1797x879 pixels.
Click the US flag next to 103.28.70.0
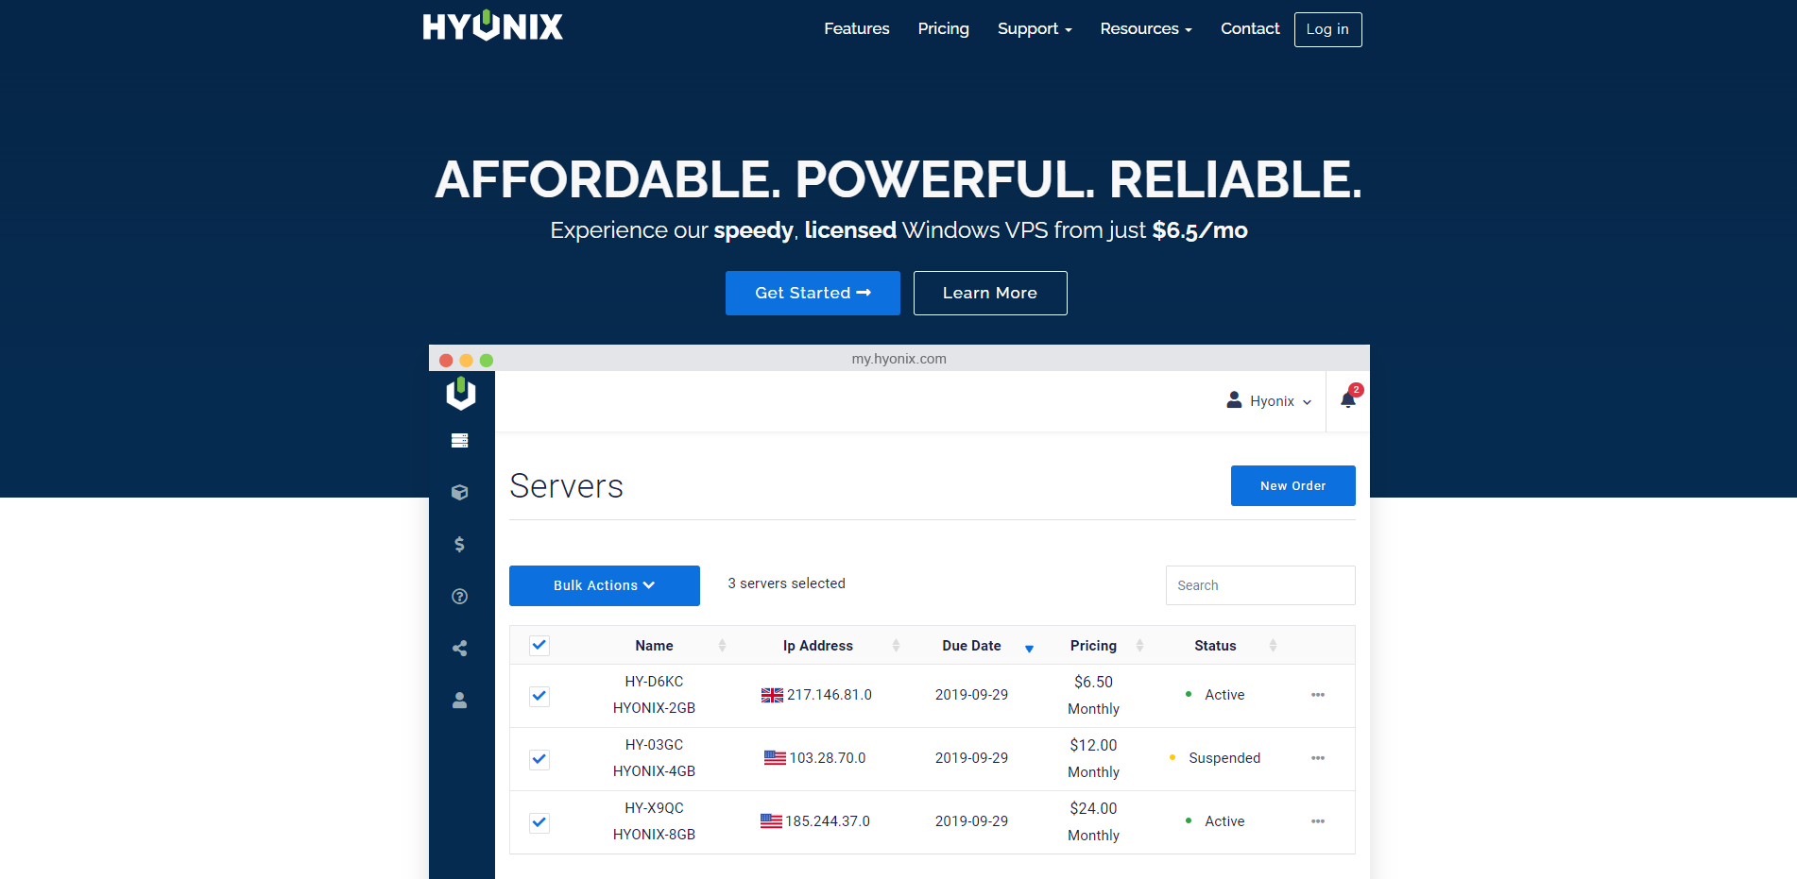[x=775, y=758]
